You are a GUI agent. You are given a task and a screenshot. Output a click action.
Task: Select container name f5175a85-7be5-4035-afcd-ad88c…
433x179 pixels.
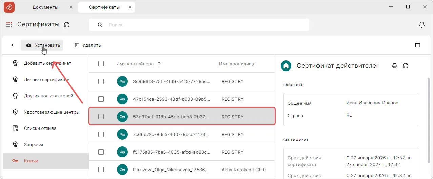pos(172,152)
